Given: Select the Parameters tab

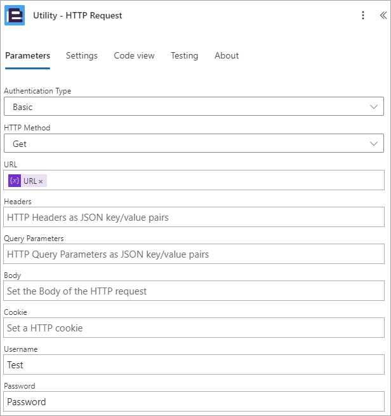Looking at the screenshot, I should click(27, 55).
